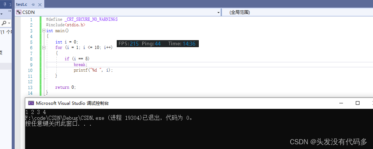373x149 pixels.
Task: Click the #include<stdio.h> line
Action: click(66, 25)
